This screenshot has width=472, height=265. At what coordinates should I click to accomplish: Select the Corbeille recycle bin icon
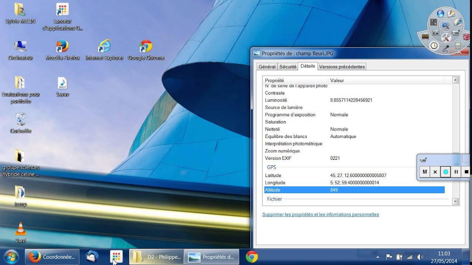[x=21, y=123]
